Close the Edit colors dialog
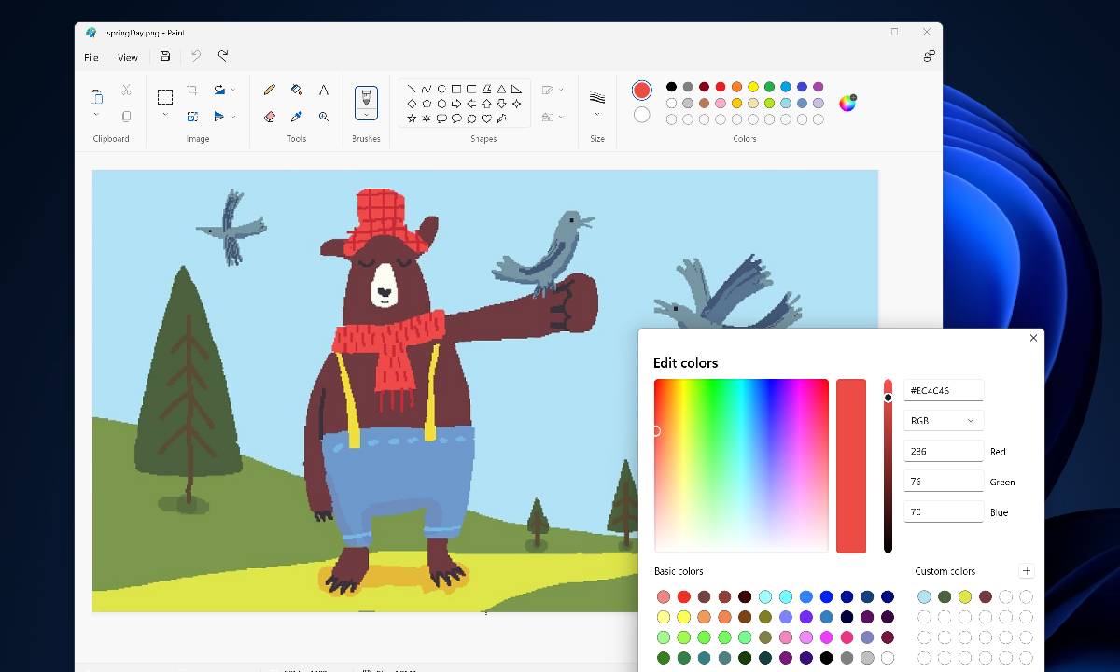Viewport: 1120px width, 672px height. click(x=1033, y=338)
